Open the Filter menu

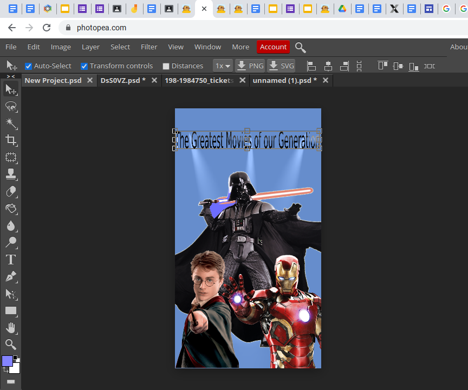point(149,47)
